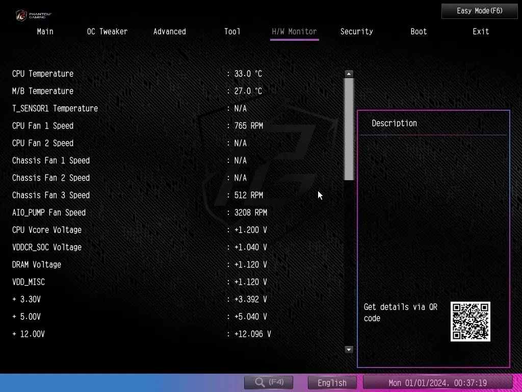Click the vertical scrollbar thumb
This screenshot has height=392, width=522.
tap(349, 129)
